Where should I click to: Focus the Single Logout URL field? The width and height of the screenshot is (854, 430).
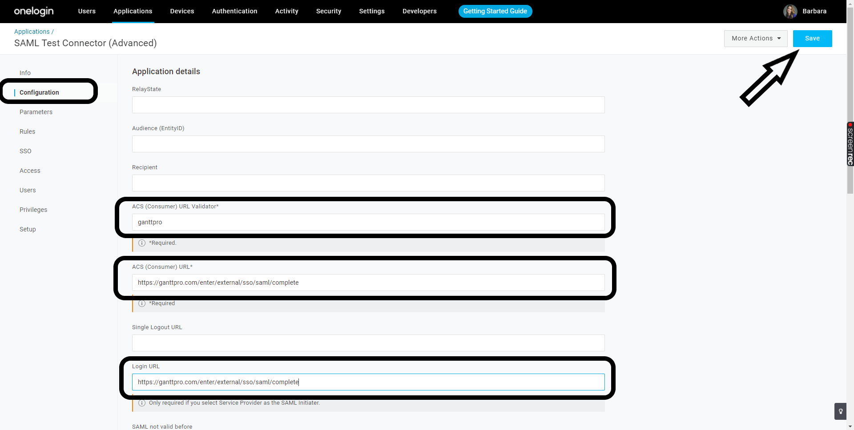click(368, 343)
